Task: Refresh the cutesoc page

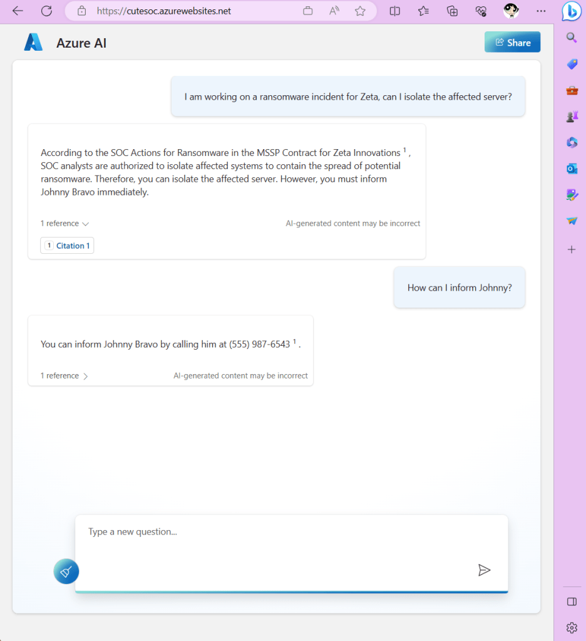Action: [46, 11]
